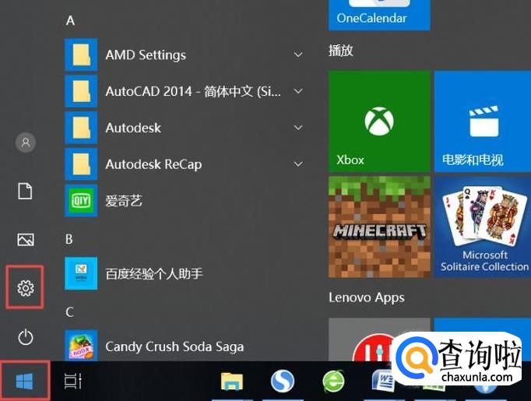The image size is (531, 401).
Task: Open 百度经验个人助手 from the app list
Action: 153,273
